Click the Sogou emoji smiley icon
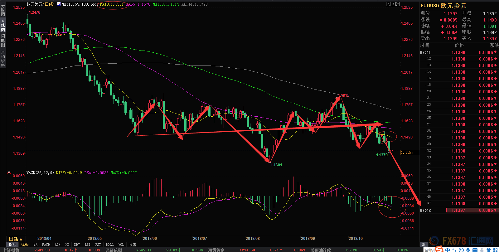Viewport: 499px width, 252px height. (x=461, y=250)
